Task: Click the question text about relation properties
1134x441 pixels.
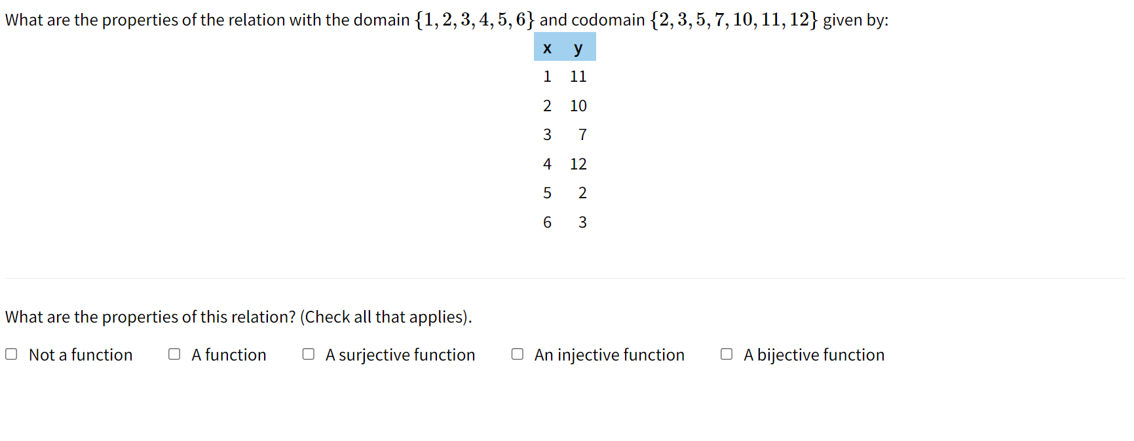Action: [238, 317]
